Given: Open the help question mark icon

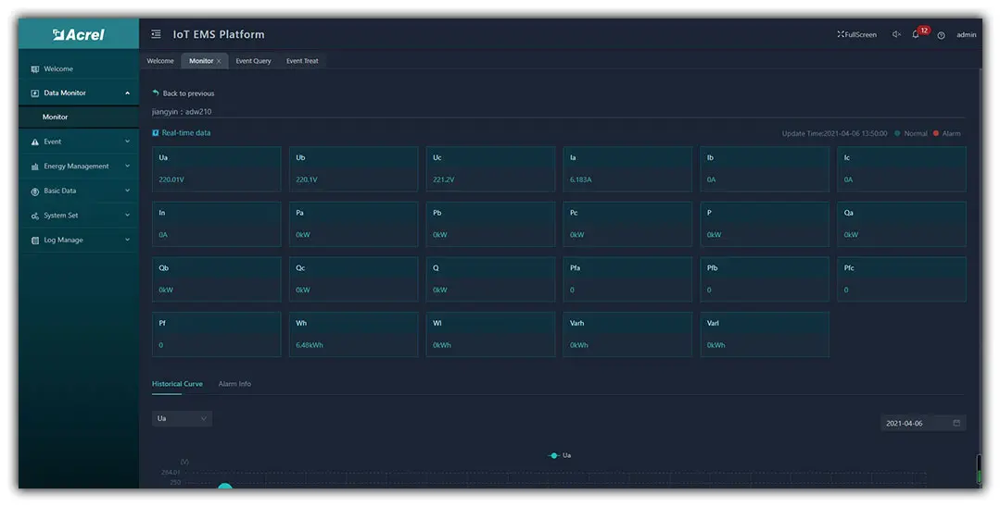Looking at the screenshot, I should point(941,35).
